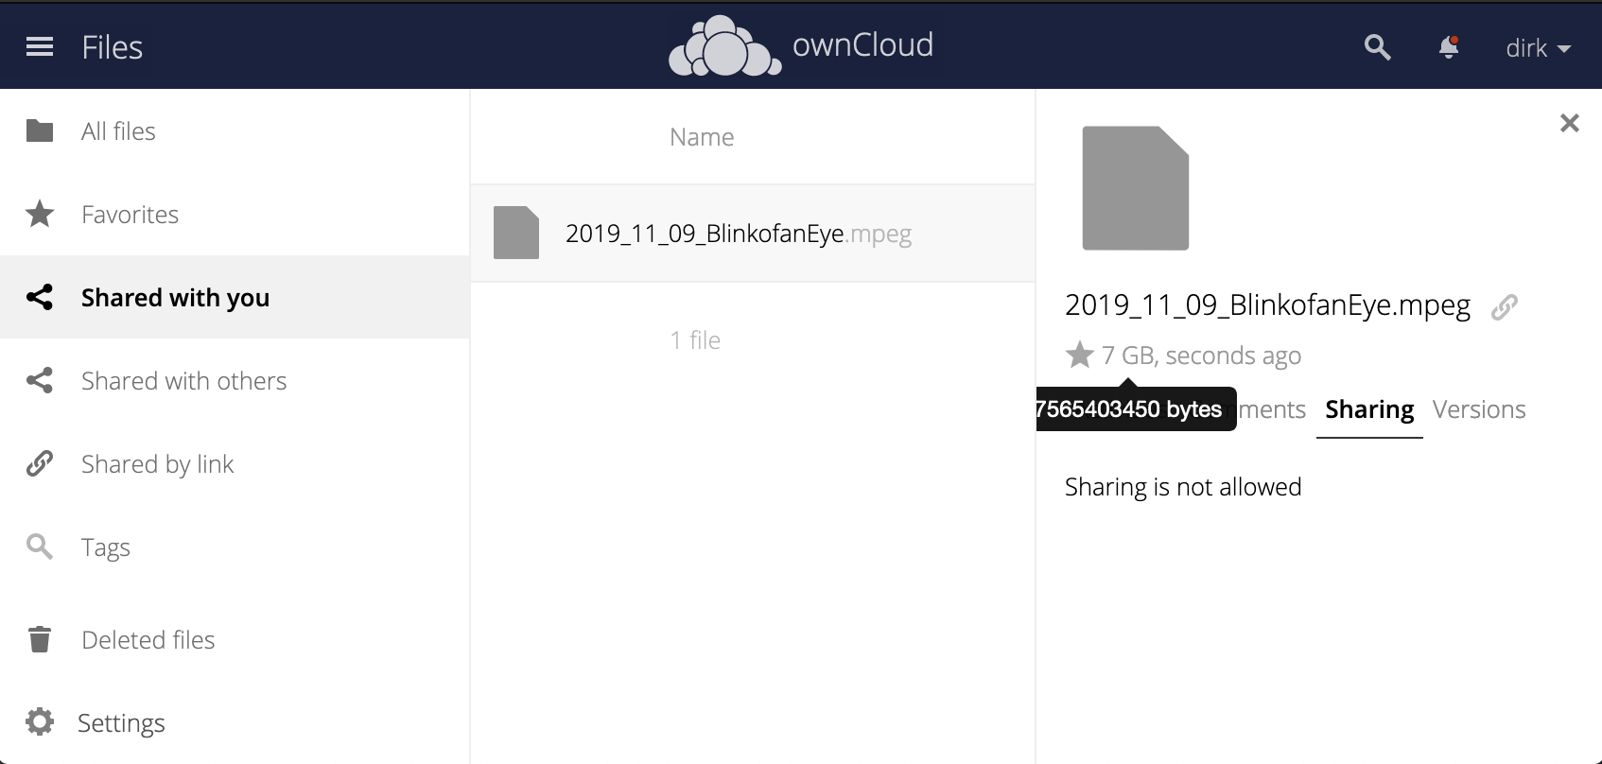Click the ownCloud cloud logo
This screenshot has height=764, width=1602.
pyautogui.click(x=724, y=45)
